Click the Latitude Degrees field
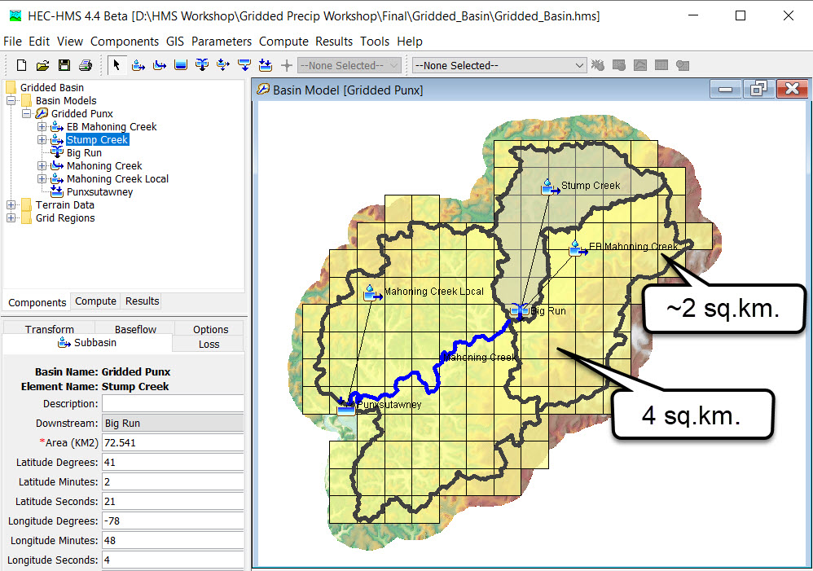This screenshot has height=571, width=813. 173,462
